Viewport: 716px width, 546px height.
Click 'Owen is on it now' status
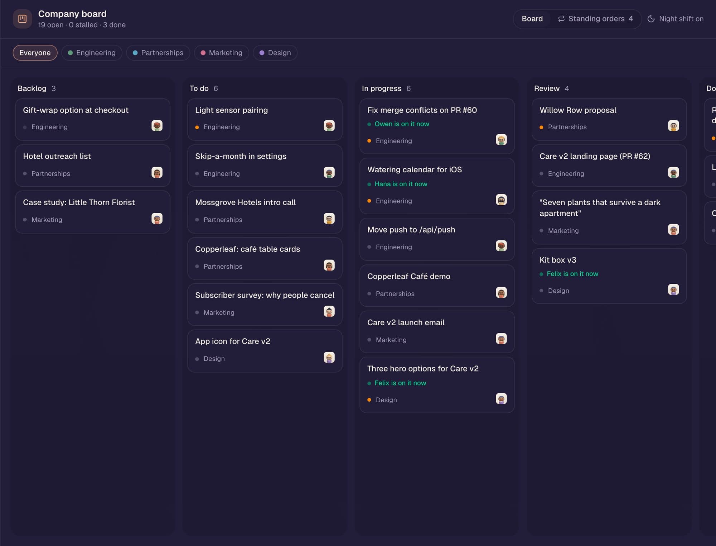tap(402, 124)
